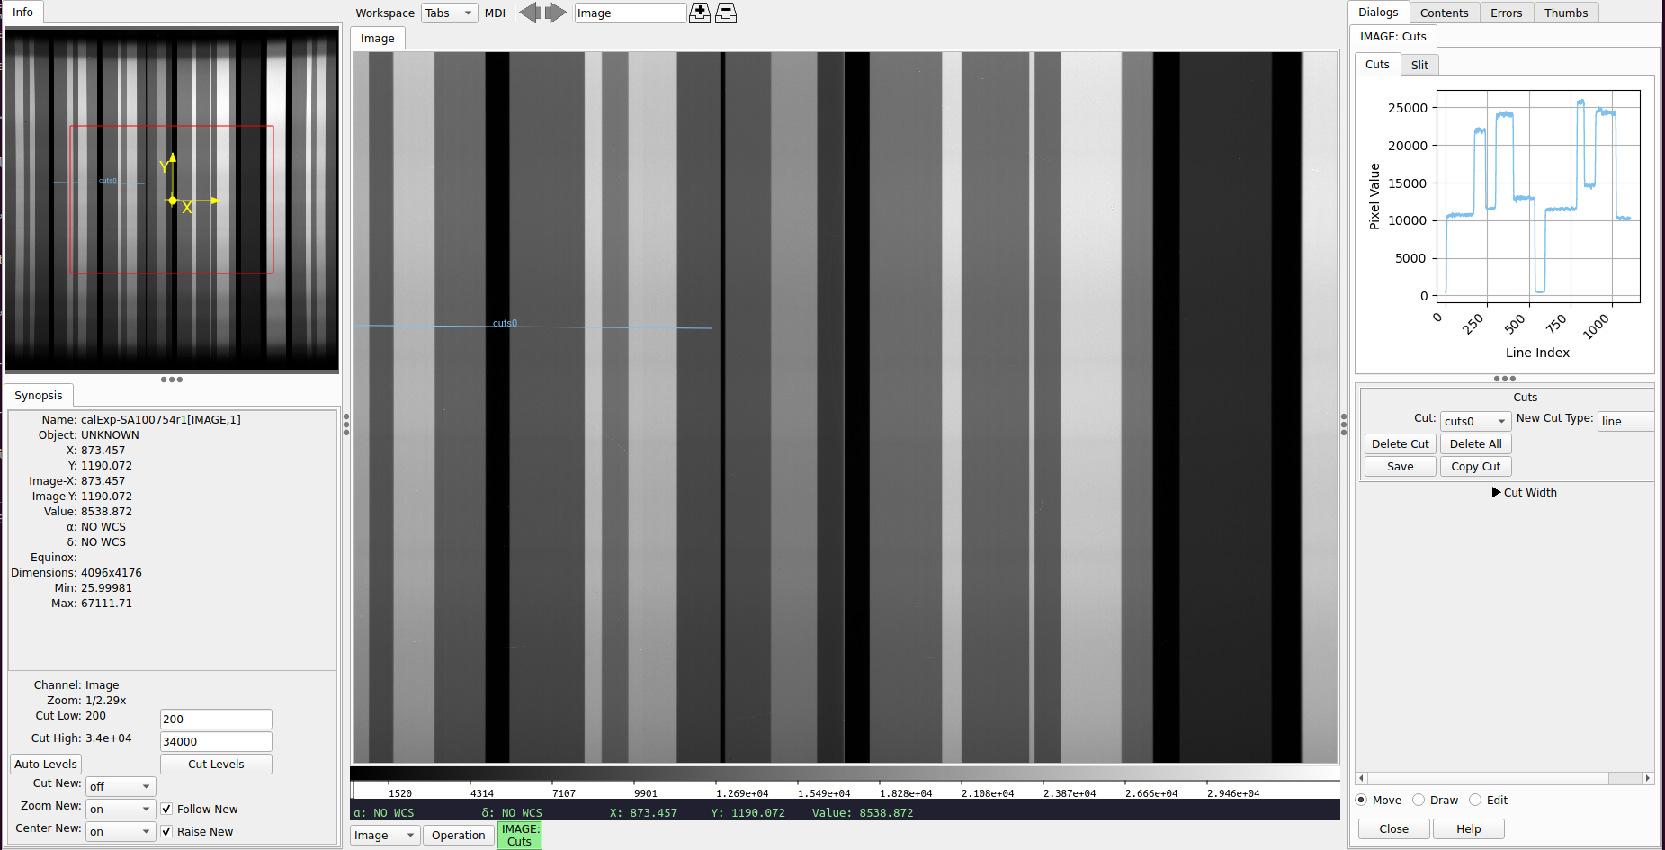
Task: Select the Draw radio button
Action: 1419,801
